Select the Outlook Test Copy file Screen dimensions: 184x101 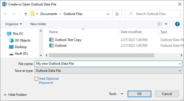[68, 40]
